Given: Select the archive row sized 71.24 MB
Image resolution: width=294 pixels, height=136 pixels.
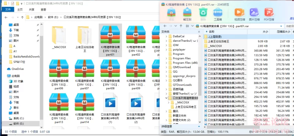Looking at the screenshot, I should pos(249,87).
